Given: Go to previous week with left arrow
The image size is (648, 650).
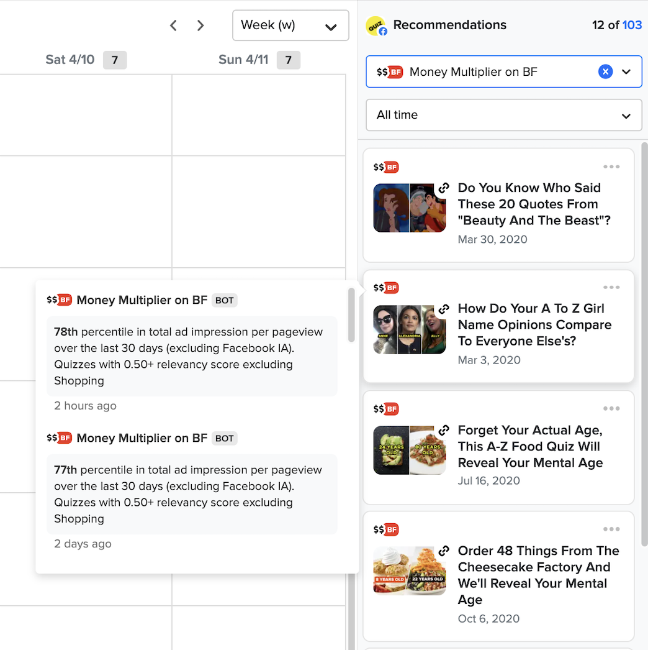Looking at the screenshot, I should pyautogui.click(x=174, y=25).
